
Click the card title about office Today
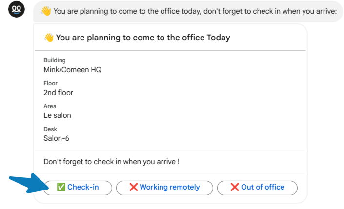pyautogui.click(x=143, y=38)
